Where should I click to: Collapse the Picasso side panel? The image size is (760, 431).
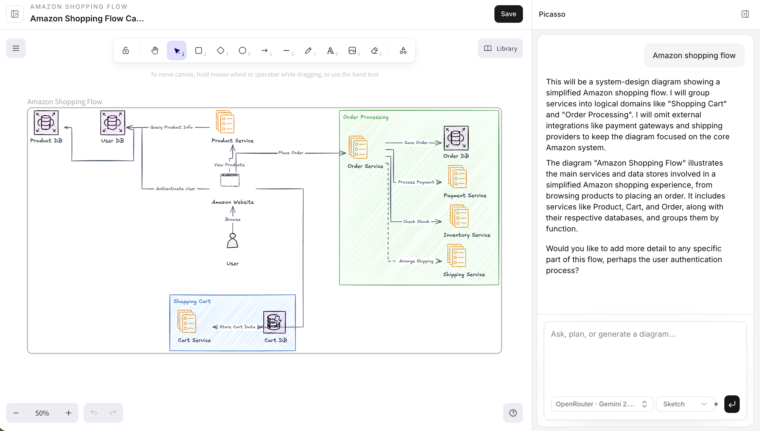point(745,14)
